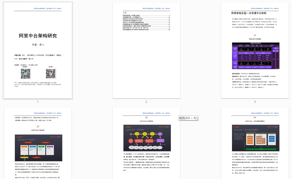The image size is (292, 179).
Task: Click the left QR code with blue center
Action: click(x=25, y=74)
